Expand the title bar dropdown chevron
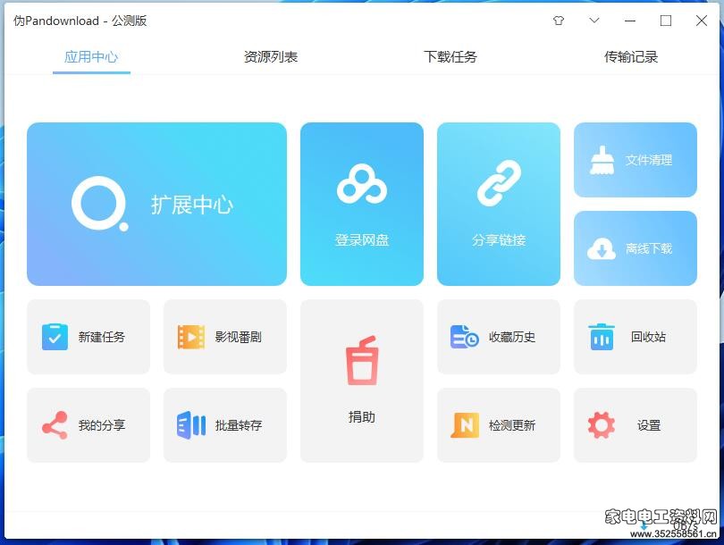 (594, 21)
